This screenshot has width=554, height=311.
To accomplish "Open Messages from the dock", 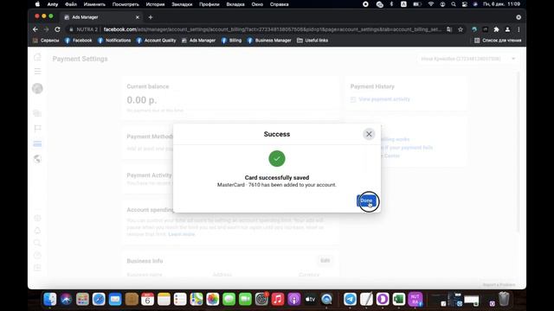I will pyautogui.click(x=229, y=300).
